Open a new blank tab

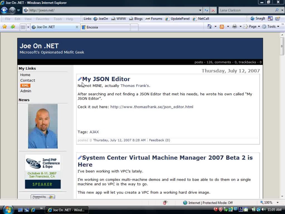coord(134,27)
